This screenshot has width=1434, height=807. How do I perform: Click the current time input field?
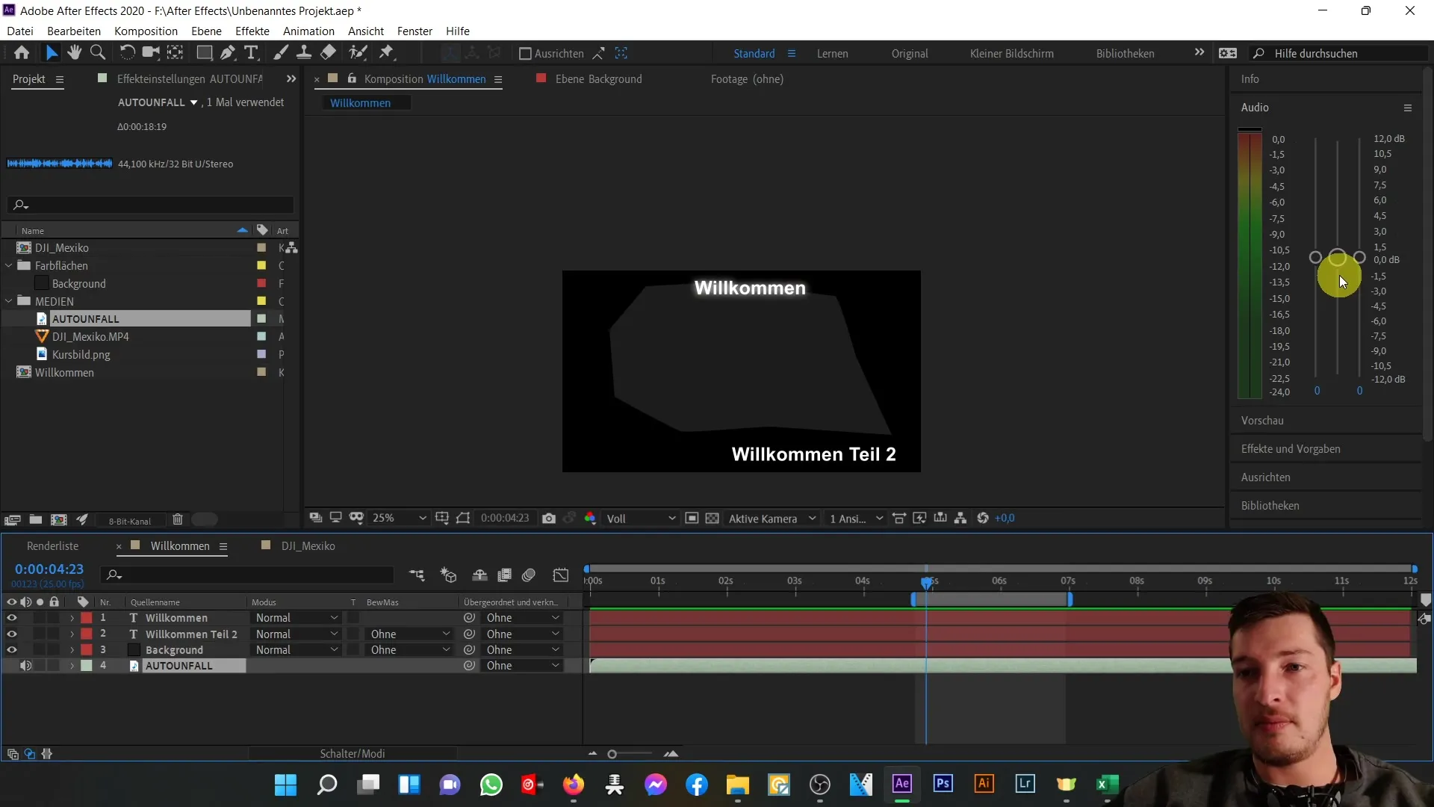point(49,569)
